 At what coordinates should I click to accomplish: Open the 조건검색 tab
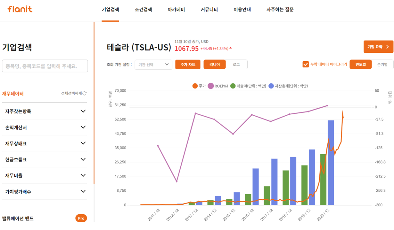pos(143,10)
